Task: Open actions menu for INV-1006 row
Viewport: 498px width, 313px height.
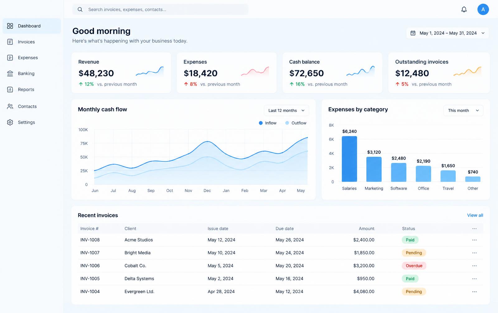Action: (474, 266)
